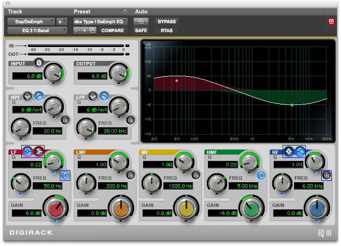The height and width of the screenshot is (246, 341).
Task: Toggle the BYPASS button
Action: point(167,22)
